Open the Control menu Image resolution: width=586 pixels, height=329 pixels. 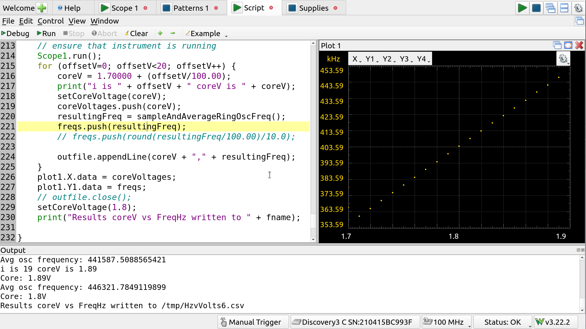(50, 21)
